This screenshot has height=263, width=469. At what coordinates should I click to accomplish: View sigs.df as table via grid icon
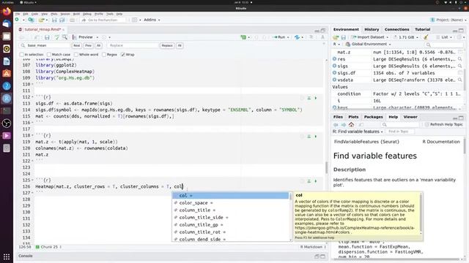click(x=460, y=73)
